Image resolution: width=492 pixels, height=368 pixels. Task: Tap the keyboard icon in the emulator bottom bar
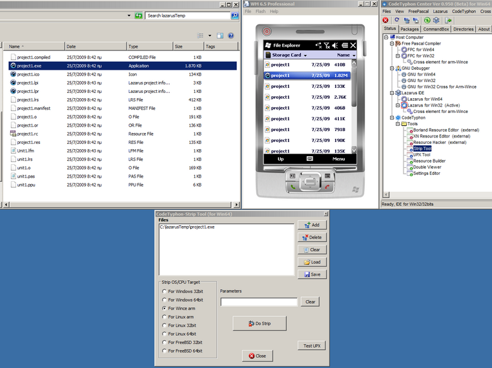click(310, 159)
